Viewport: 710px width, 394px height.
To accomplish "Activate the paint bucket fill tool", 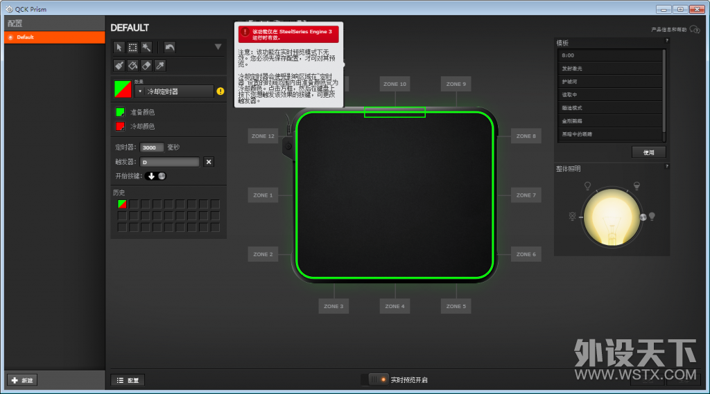I will tap(132, 66).
